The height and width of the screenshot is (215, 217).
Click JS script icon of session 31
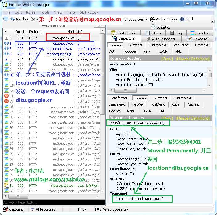click(x=6, y=185)
